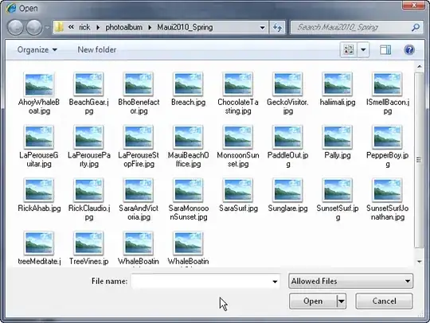Expand the Allowed Files type dropdown

[350, 281]
